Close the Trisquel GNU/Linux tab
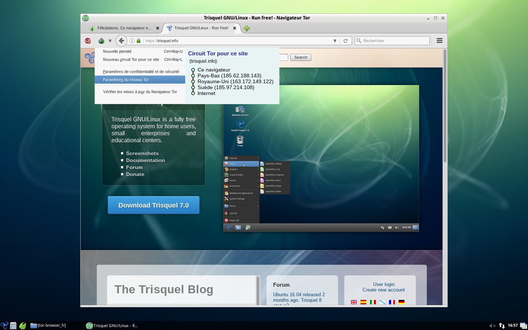 point(235,28)
